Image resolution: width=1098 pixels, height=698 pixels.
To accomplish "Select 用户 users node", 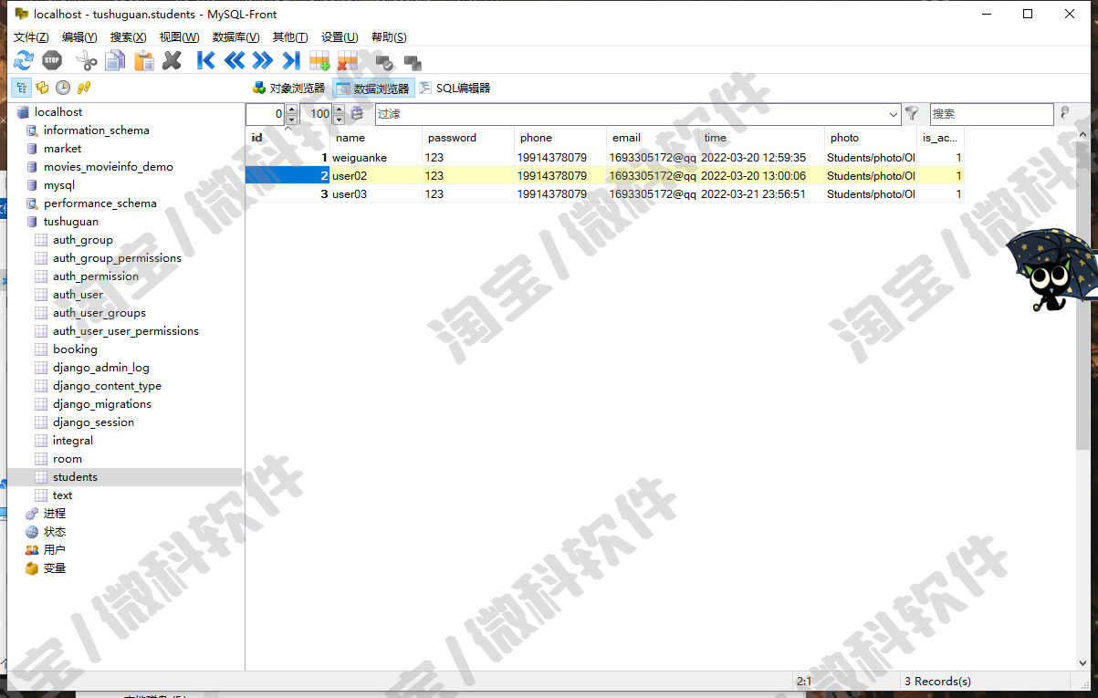I will pyautogui.click(x=55, y=550).
